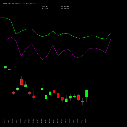The width and height of the screenshot is (127, 127).
Task: Click the 24 Jun date axis label
Action: [5, 121]
